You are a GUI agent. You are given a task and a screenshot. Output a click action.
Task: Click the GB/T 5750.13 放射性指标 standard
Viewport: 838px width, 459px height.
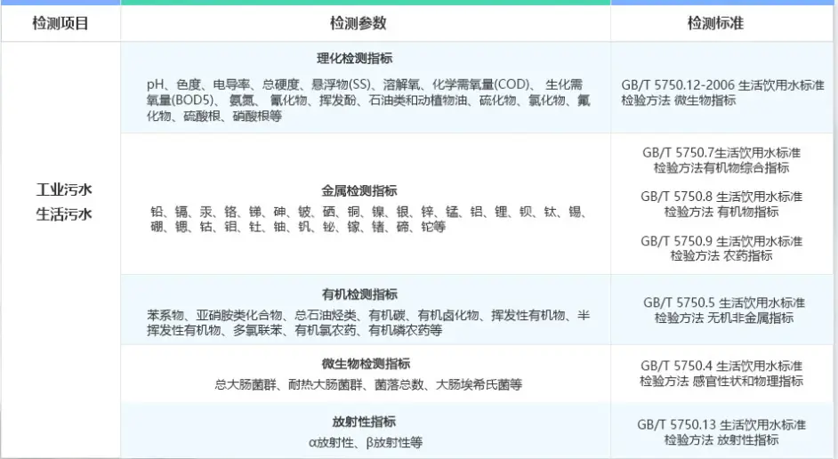click(x=721, y=432)
